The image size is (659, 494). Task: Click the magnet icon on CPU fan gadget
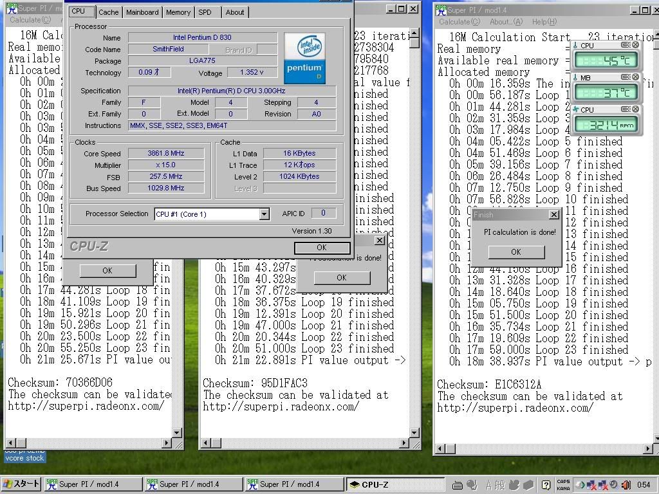(625, 109)
